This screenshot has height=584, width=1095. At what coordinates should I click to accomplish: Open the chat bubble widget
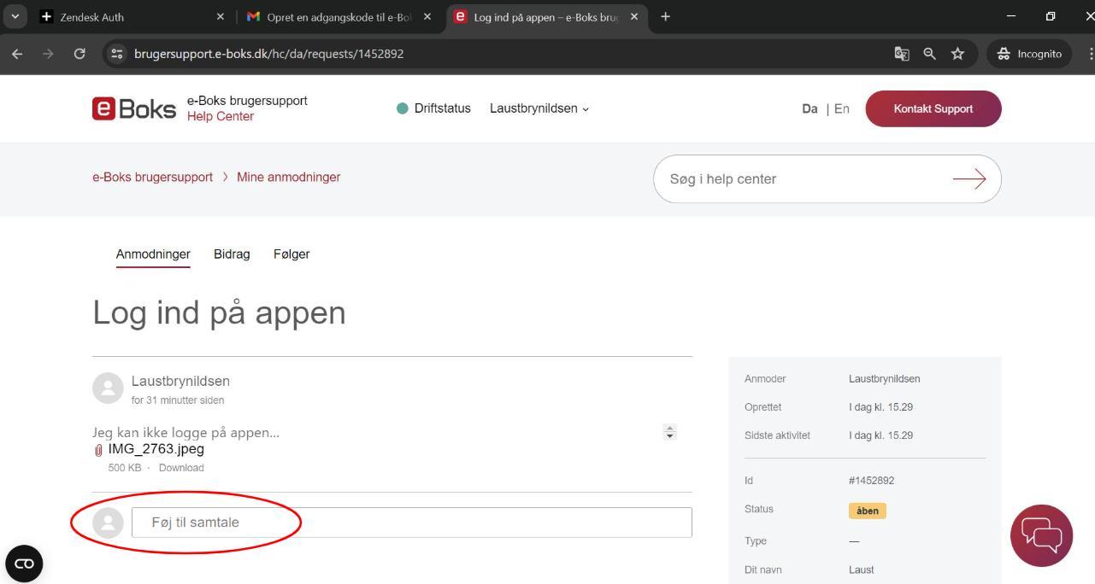1041,535
